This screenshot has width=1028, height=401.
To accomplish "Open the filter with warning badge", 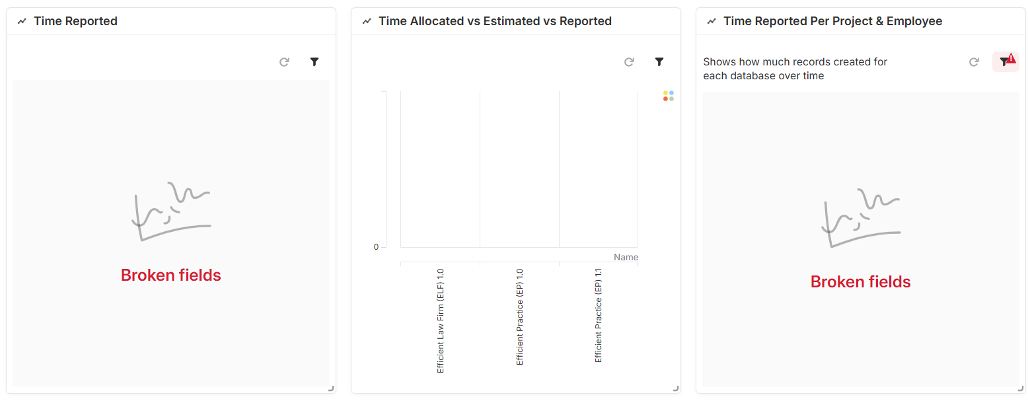I will coord(1006,61).
